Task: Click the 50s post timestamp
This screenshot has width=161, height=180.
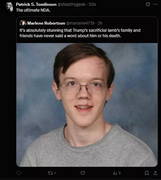Action: point(92,4)
